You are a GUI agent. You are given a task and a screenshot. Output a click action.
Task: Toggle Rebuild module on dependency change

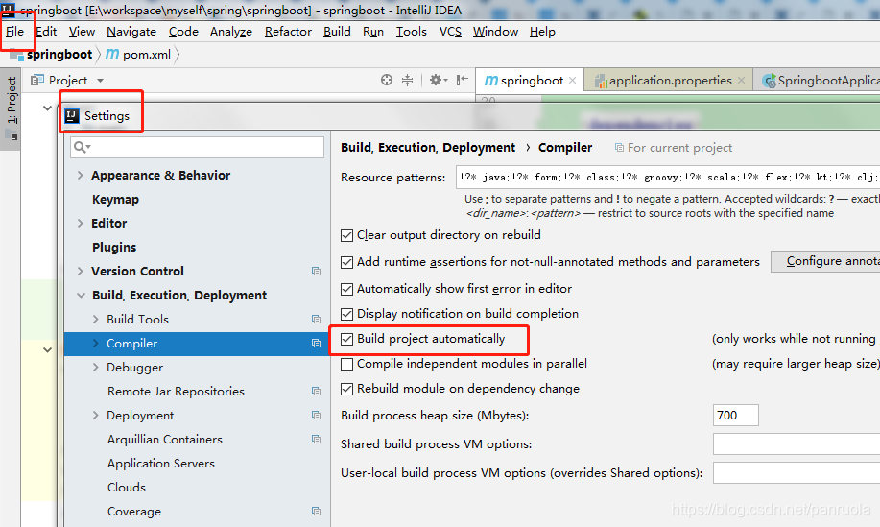pyautogui.click(x=346, y=389)
